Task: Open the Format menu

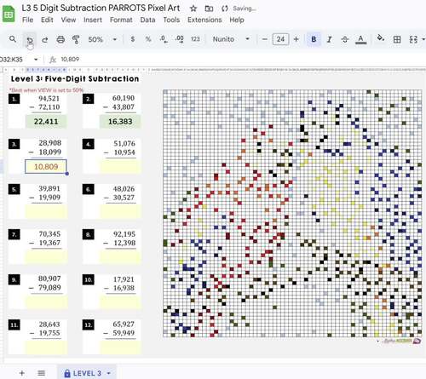Action: click(x=121, y=20)
